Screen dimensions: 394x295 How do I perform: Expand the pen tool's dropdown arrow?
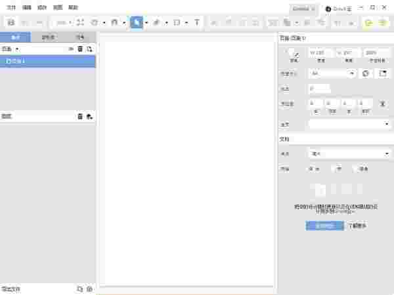click(x=167, y=23)
